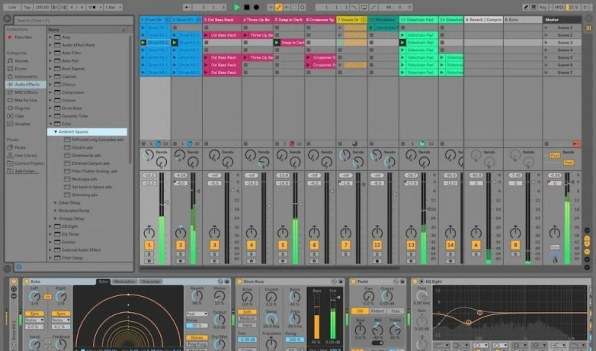Select the A Reverb return track header
The width and height of the screenshot is (596, 351).
[x=483, y=19]
